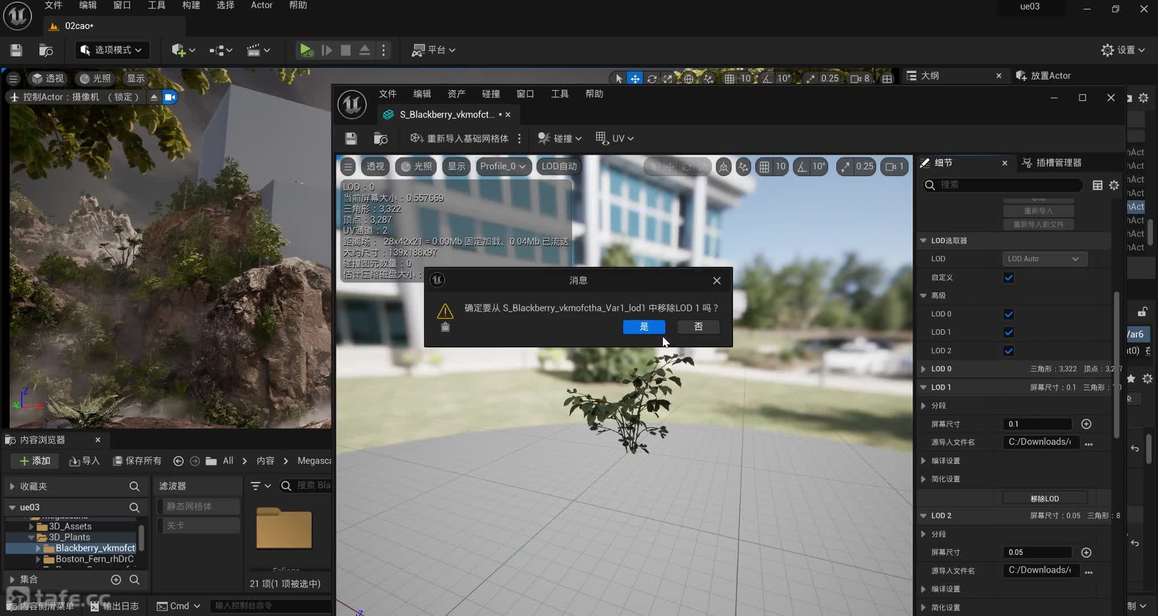
Task: Click the blue 是 confirm button in dialog
Action: (x=644, y=327)
